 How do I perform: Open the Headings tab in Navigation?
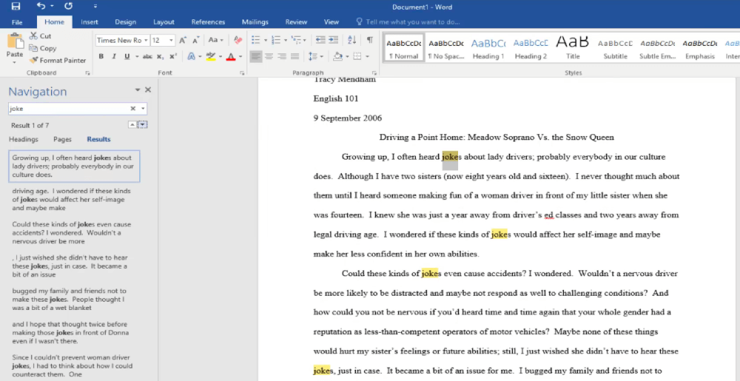point(24,139)
